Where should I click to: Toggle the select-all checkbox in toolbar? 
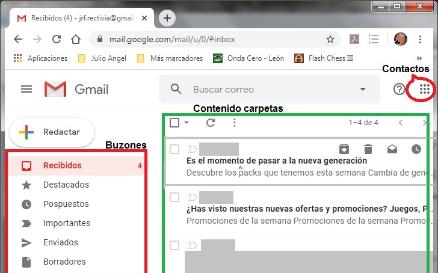(174, 123)
